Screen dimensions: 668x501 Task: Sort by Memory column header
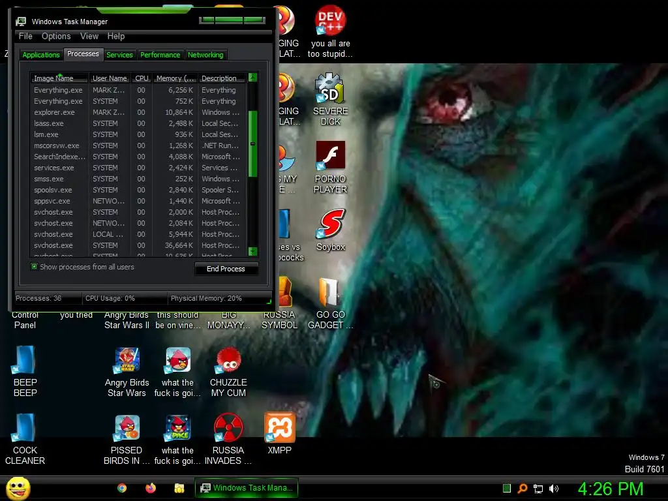pyautogui.click(x=175, y=78)
